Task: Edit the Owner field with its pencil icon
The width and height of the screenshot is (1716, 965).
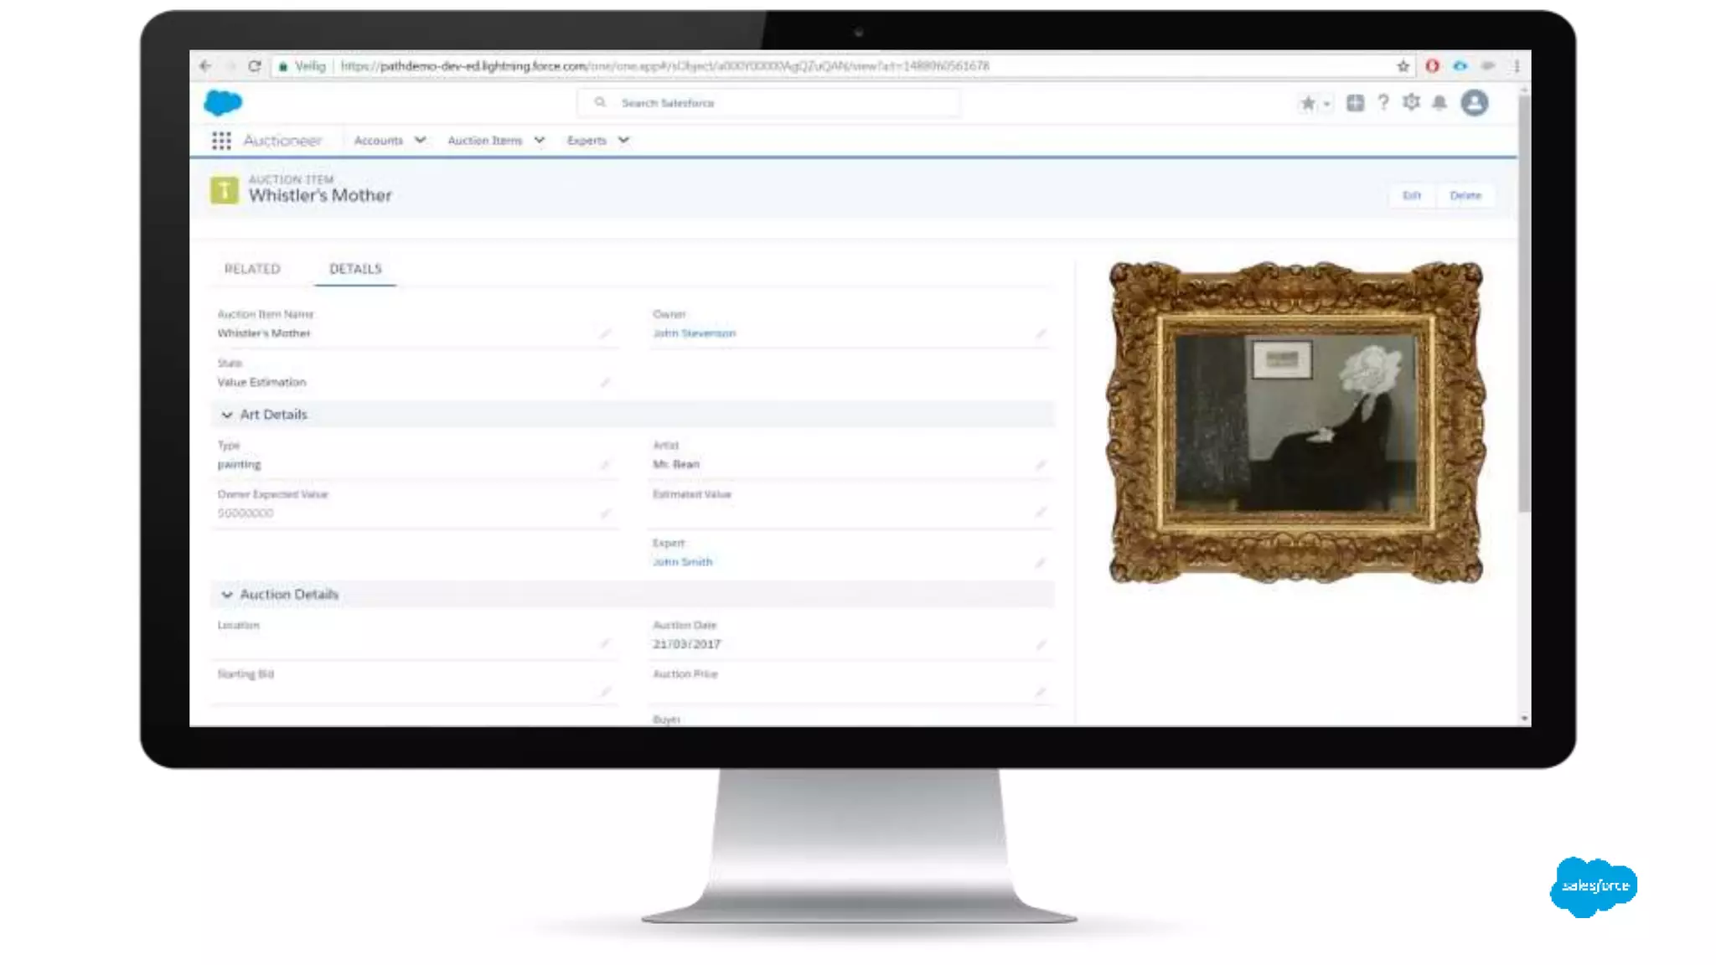Action: click(x=1041, y=333)
